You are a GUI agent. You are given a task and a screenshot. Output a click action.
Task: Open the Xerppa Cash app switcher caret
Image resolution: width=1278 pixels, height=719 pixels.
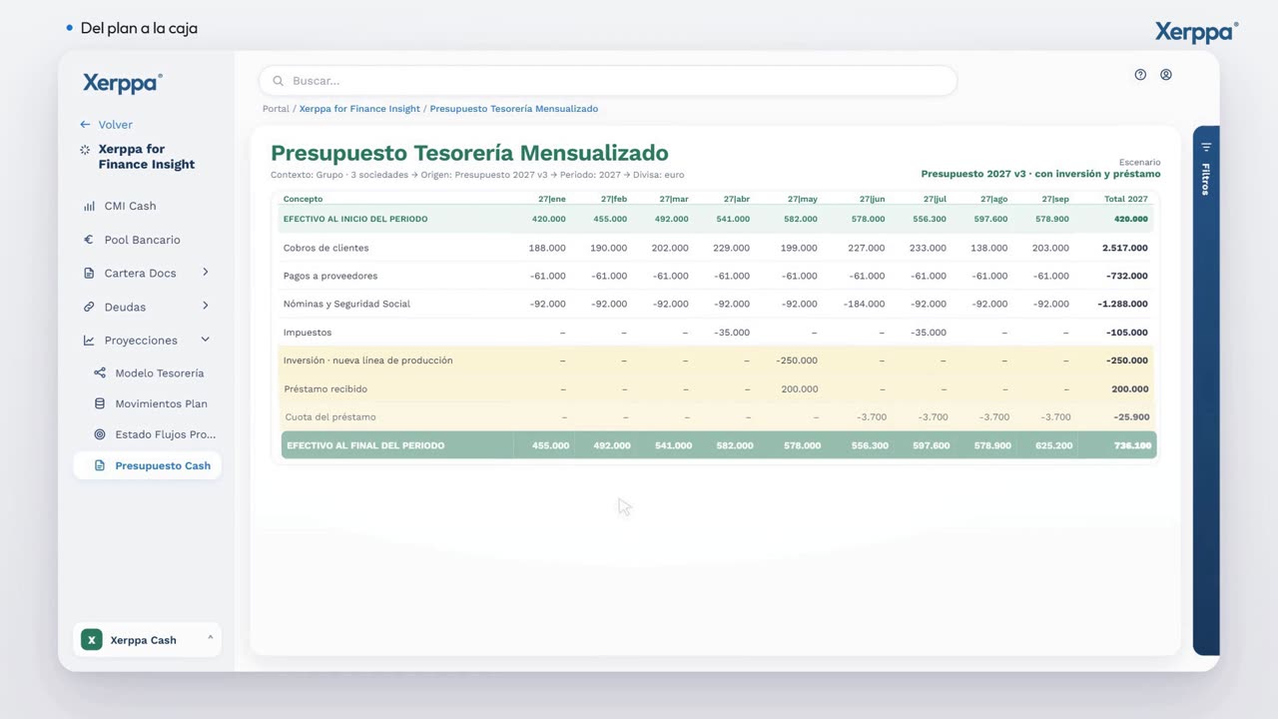coord(210,638)
